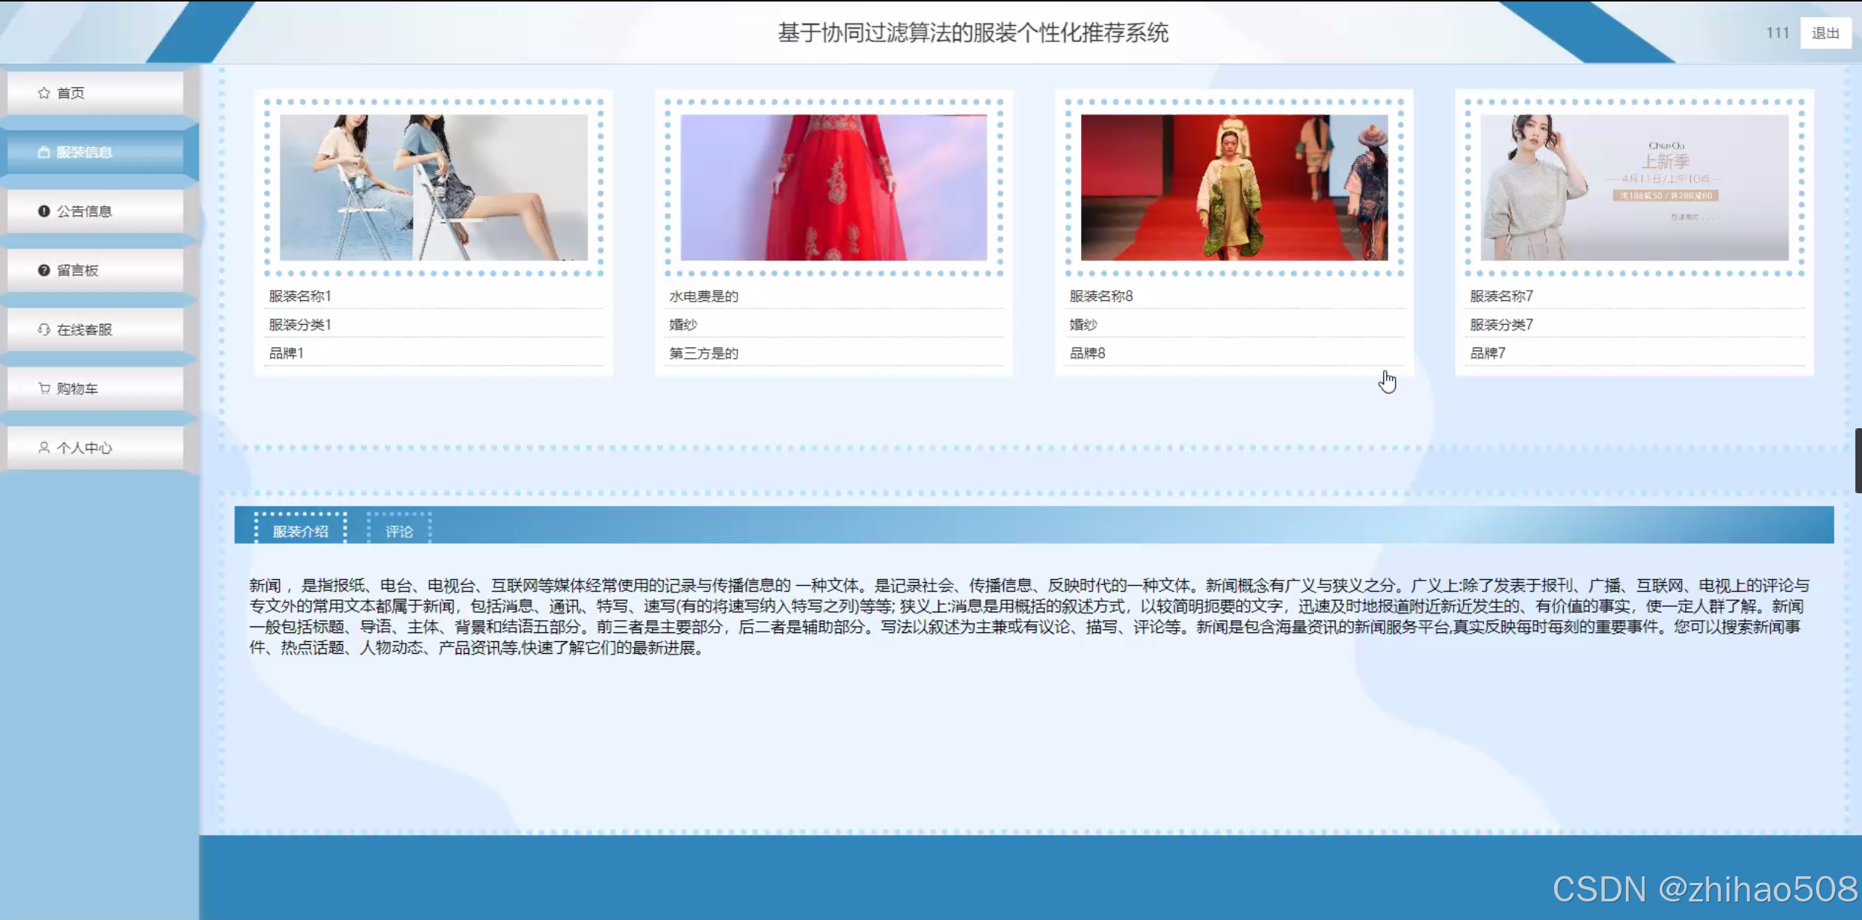Open the runway show image for 服装名称8
This screenshot has height=920, width=1862.
point(1234,187)
